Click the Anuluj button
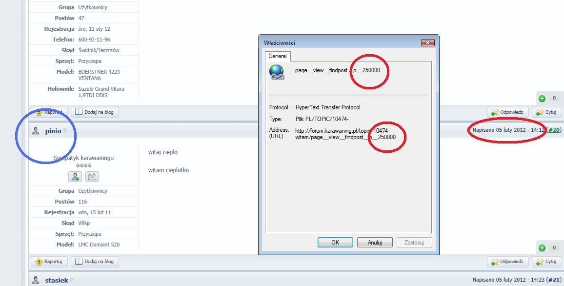564x286 pixels. pyautogui.click(x=374, y=243)
